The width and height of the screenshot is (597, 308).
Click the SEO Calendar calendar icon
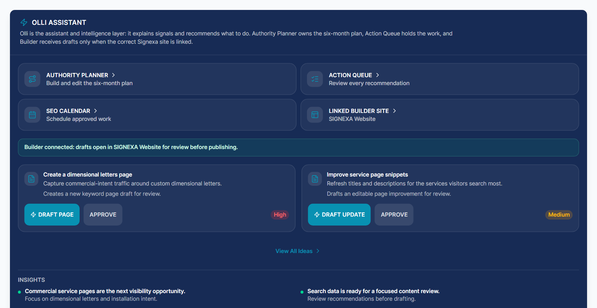pyautogui.click(x=33, y=115)
